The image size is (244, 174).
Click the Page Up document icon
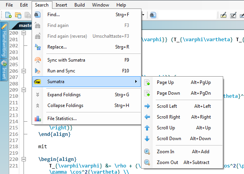[147, 82]
